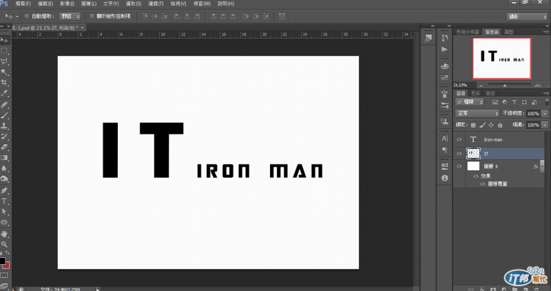The width and height of the screenshot is (551, 291).
Task: Select the Clone Stamp tool
Action: tap(4, 126)
